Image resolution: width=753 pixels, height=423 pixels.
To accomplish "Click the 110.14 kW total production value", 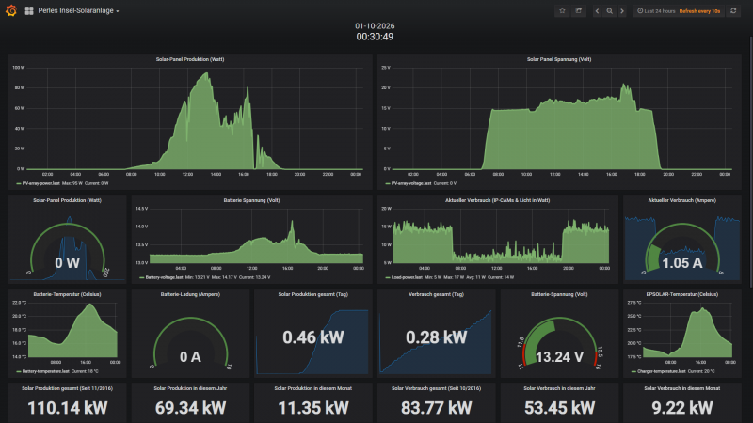I will pos(67,408).
